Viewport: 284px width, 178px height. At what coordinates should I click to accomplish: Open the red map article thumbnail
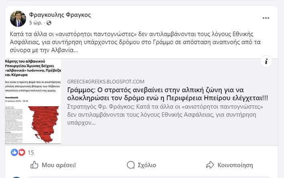tap(33, 101)
